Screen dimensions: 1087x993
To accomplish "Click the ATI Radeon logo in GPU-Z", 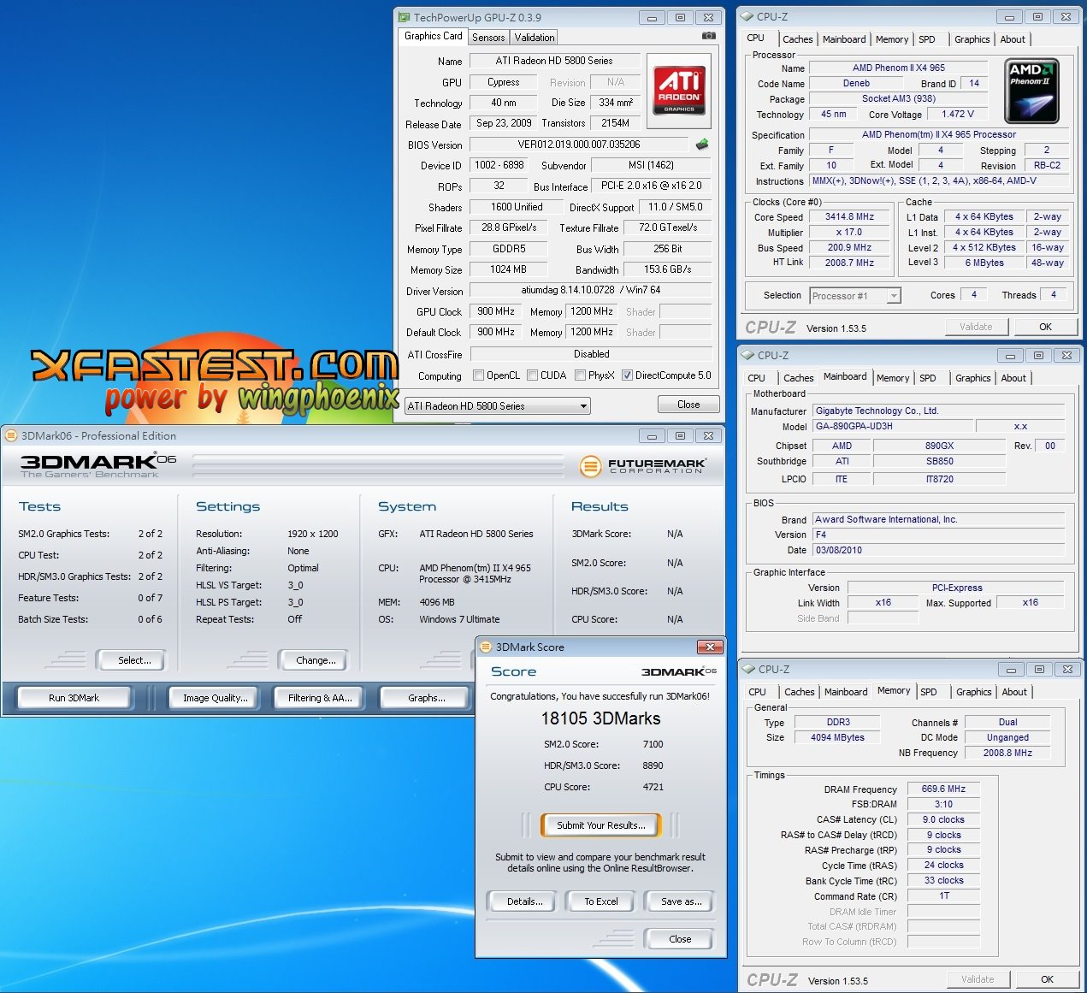I will 679,90.
